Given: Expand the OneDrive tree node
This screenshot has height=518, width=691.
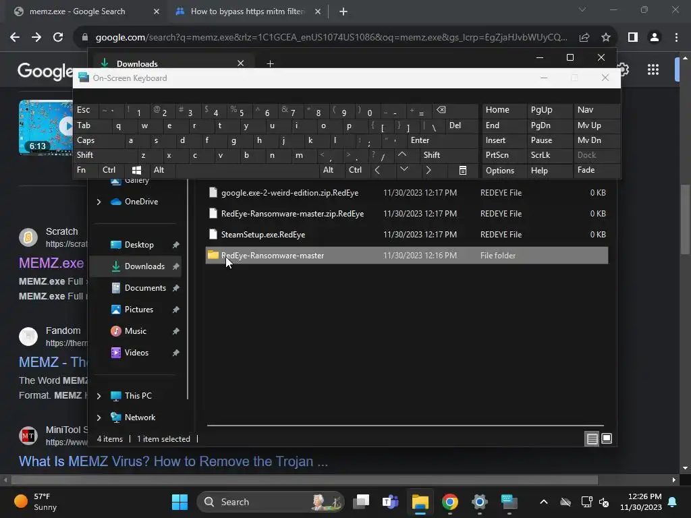Looking at the screenshot, I should click(99, 202).
